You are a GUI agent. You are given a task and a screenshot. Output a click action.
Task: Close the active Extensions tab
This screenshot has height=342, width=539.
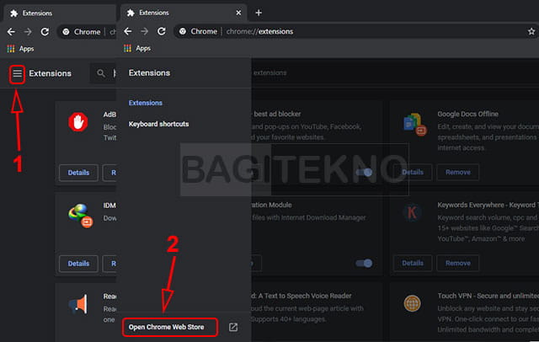[238, 13]
